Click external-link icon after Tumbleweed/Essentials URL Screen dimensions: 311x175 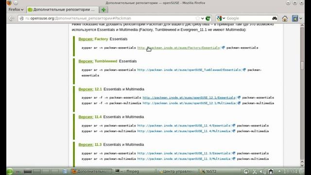[244, 70]
